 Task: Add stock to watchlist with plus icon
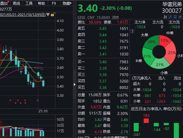point(180,17)
